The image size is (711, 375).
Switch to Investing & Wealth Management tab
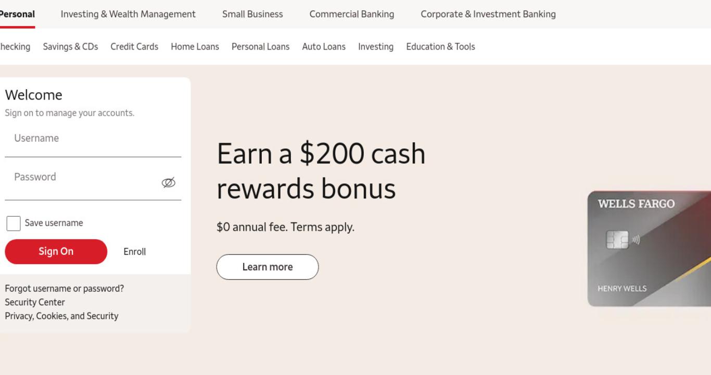click(128, 14)
